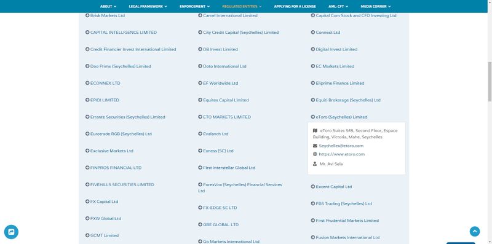Click the arrow icon beside Exclusive Markets Ltd
The width and height of the screenshot is (492, 244).
(x=87, y=151)
